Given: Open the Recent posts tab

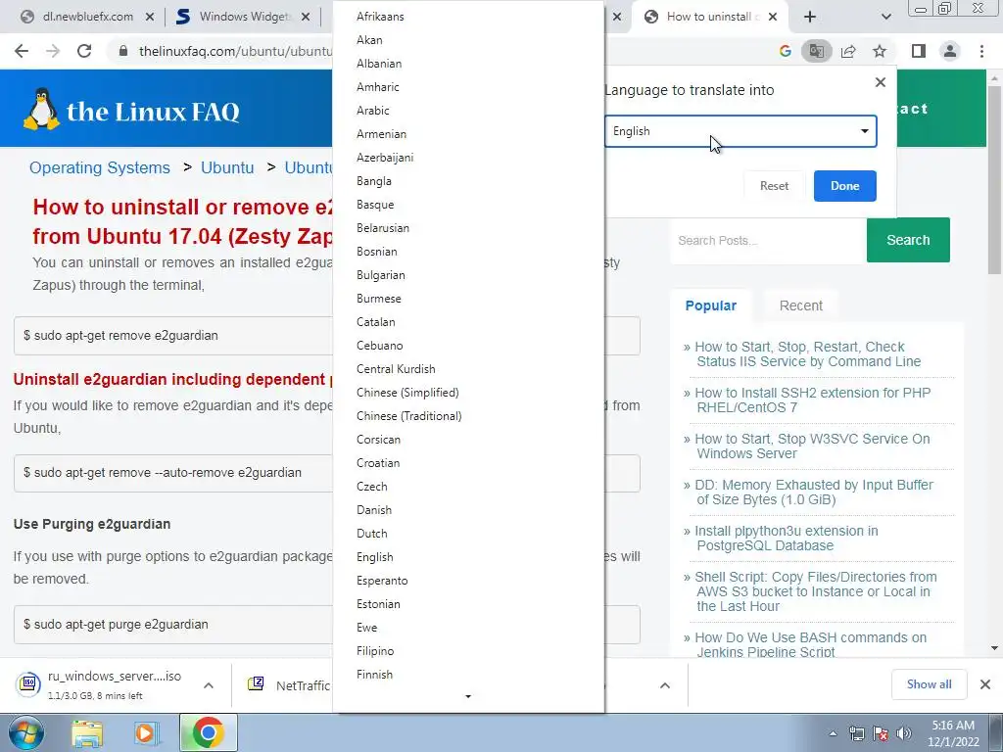Looking at the screenshot, I should point(801,305).
